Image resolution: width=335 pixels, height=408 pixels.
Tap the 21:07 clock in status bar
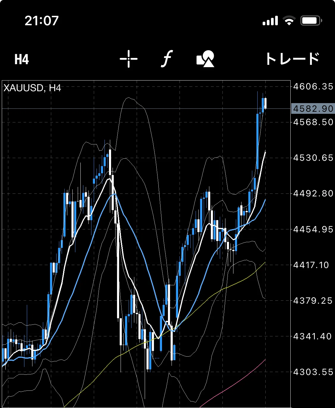coord(42,21)
